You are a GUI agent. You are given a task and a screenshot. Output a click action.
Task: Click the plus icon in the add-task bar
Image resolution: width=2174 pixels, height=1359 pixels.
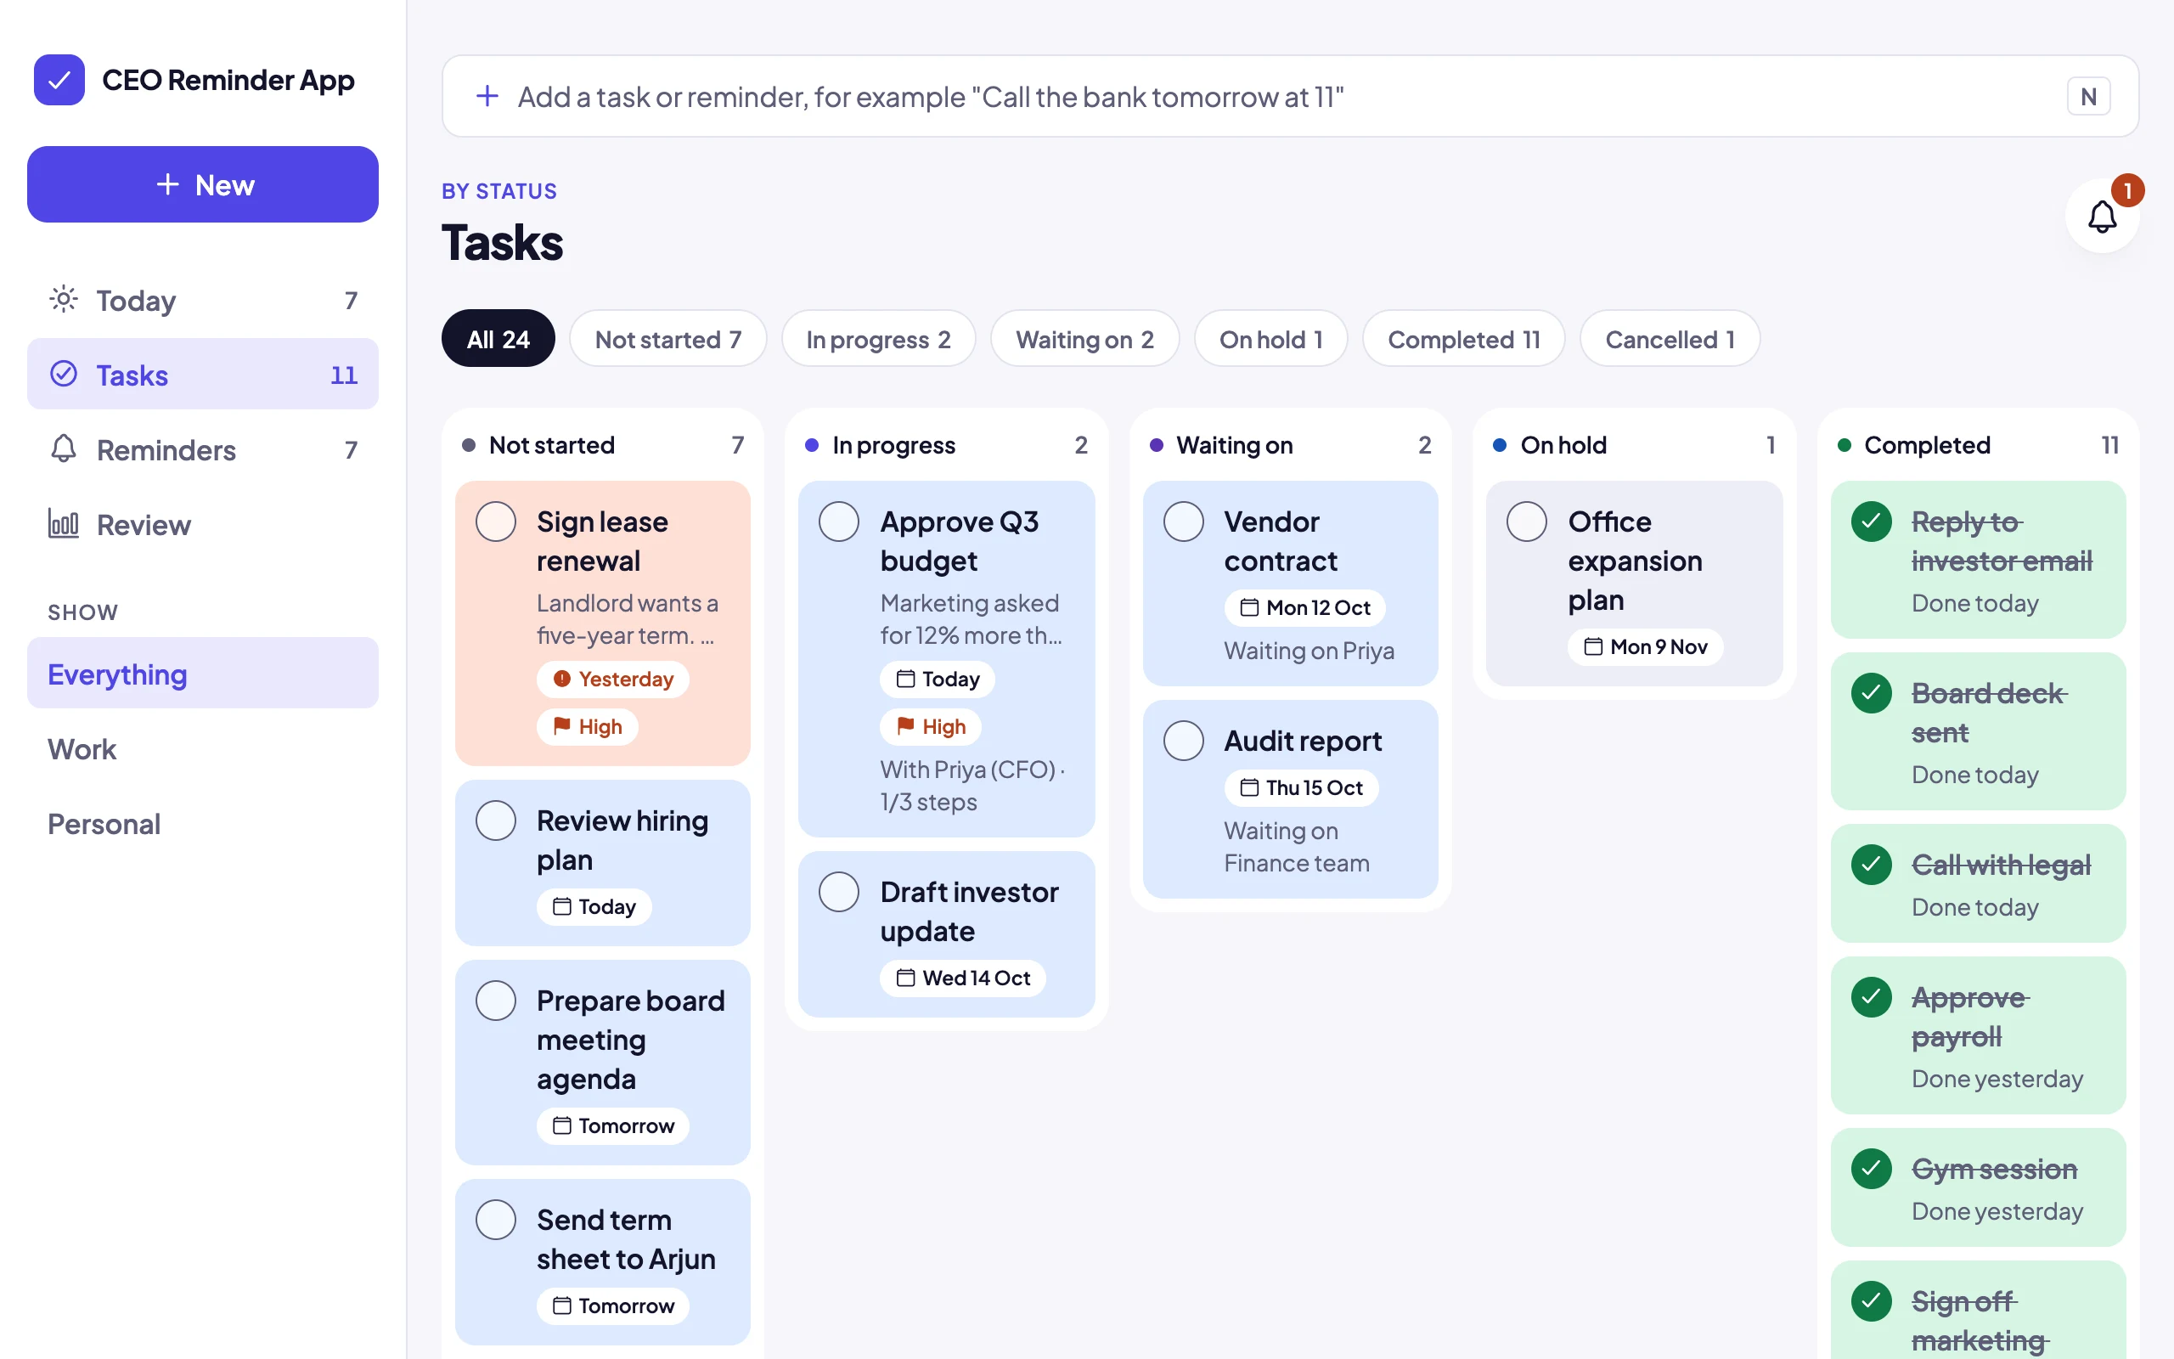coord(487,96)
